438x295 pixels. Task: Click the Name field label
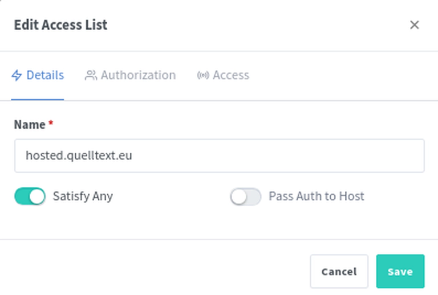pyautogui.click(x=30, y=125)
